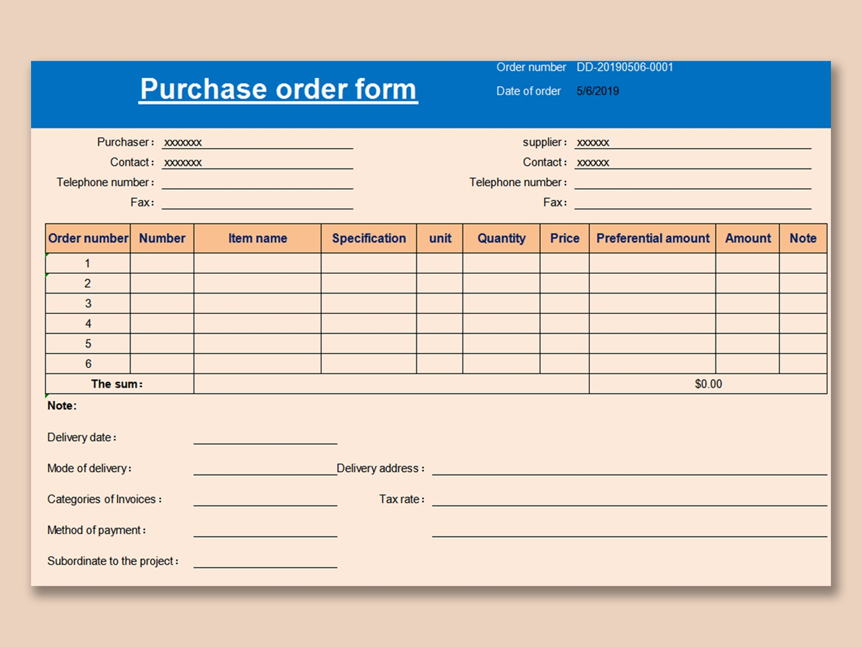Select the supplier name field
Viewport: 862px width, 647px height.
[692, 142]
